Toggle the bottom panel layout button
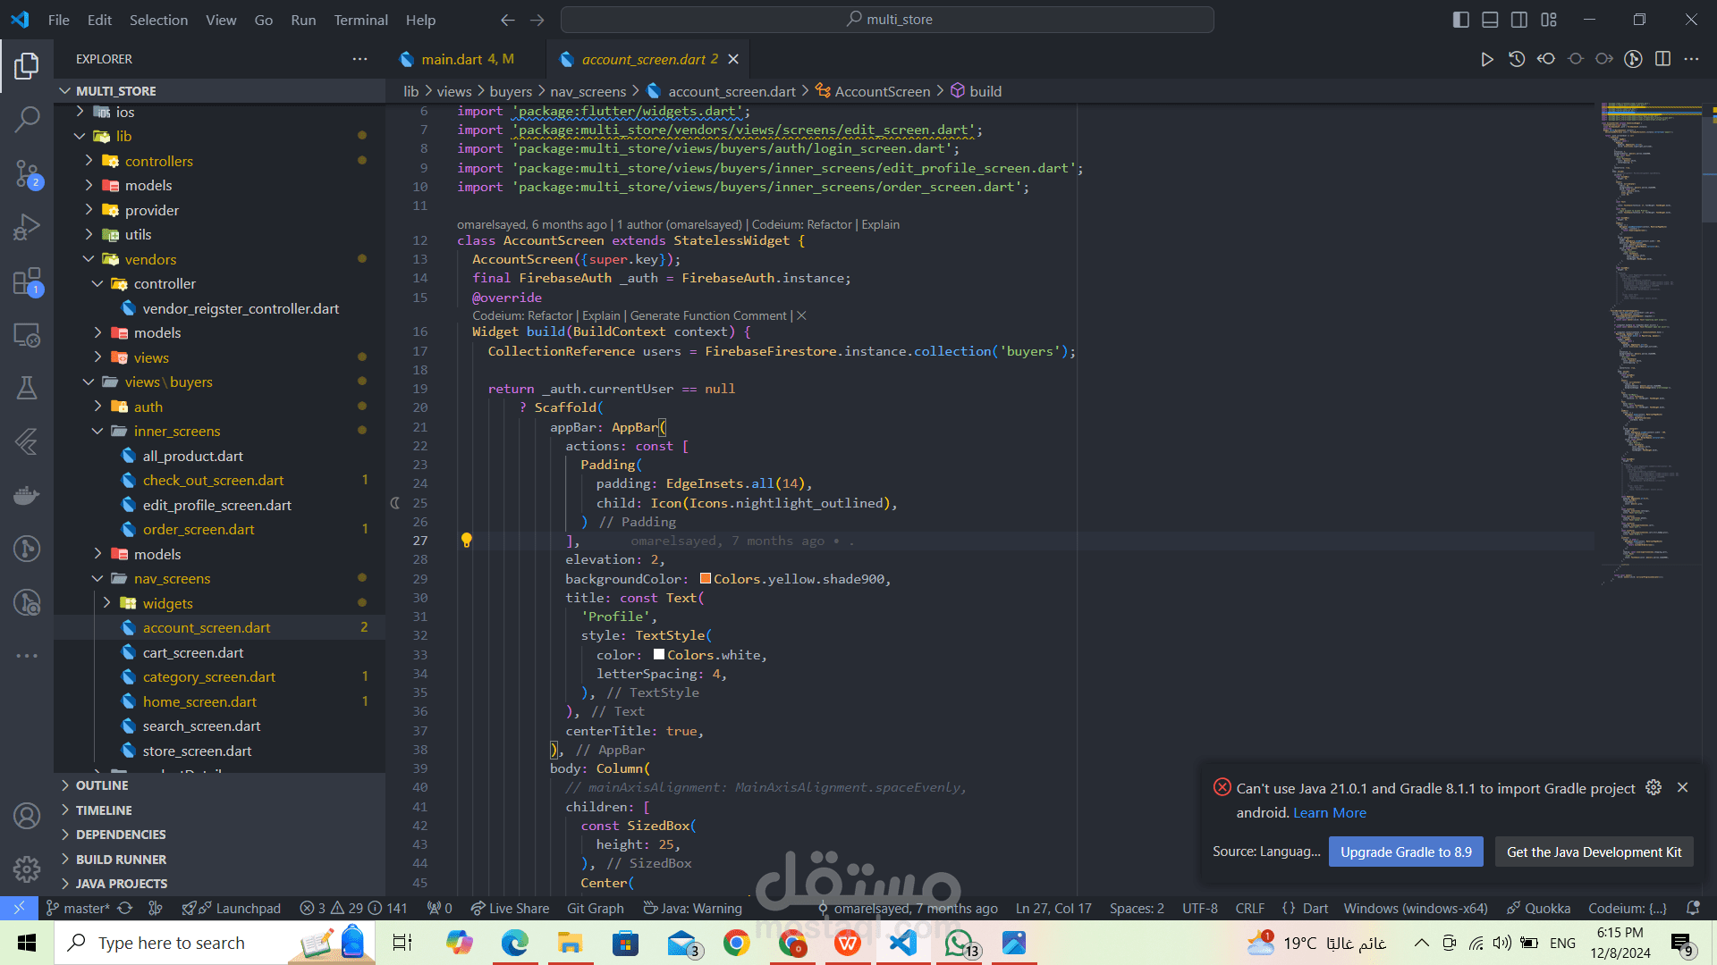Viewport: 1717px width, 965px height. [1490, 20]
